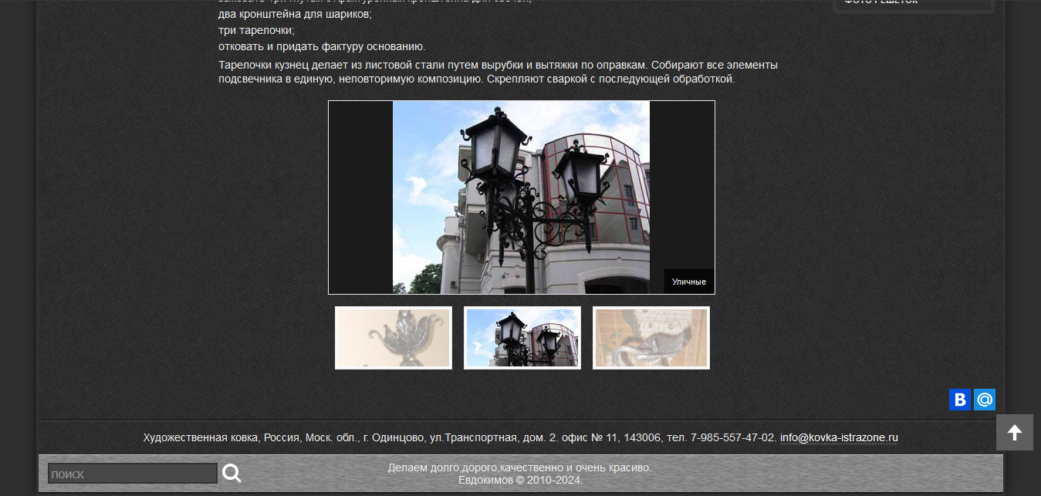Select the flower candlestick thumbnail
The width and height of the screenshot is (1041, 496).
[x=394, y=338]
